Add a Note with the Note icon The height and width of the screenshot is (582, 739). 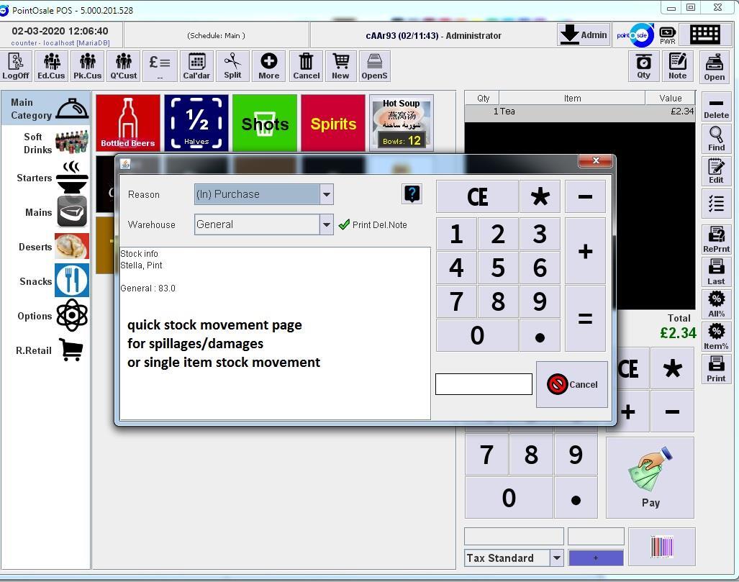[677, 66]
